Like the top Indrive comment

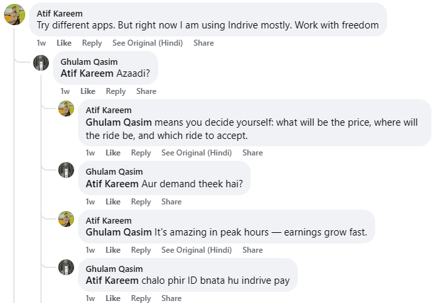(64, 43)
